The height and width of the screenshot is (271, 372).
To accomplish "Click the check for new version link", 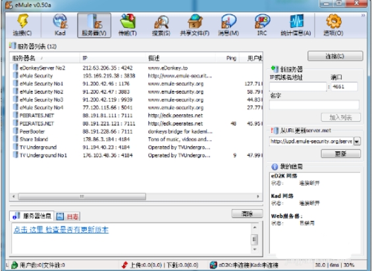I will pos(61,230).
